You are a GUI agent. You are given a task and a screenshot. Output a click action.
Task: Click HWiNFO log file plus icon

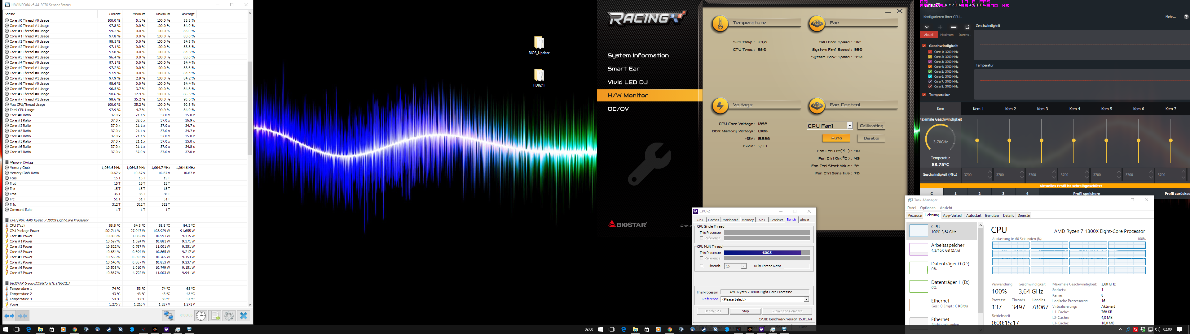pos(215,316)
